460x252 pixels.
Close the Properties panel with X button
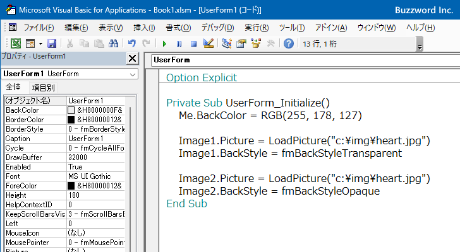click(132, 59)
